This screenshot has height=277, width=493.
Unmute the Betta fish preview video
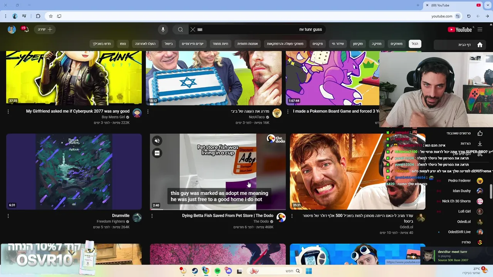(157, 141)
